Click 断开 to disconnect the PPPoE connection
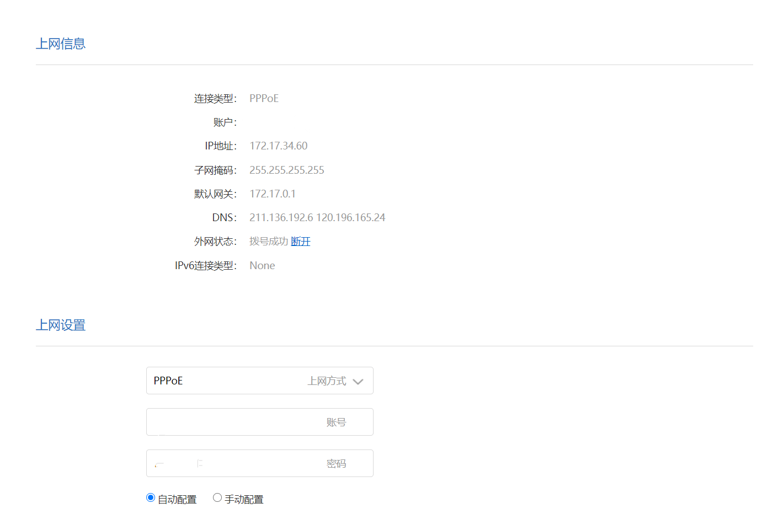762x514 pixels. (x=301, y=241)
